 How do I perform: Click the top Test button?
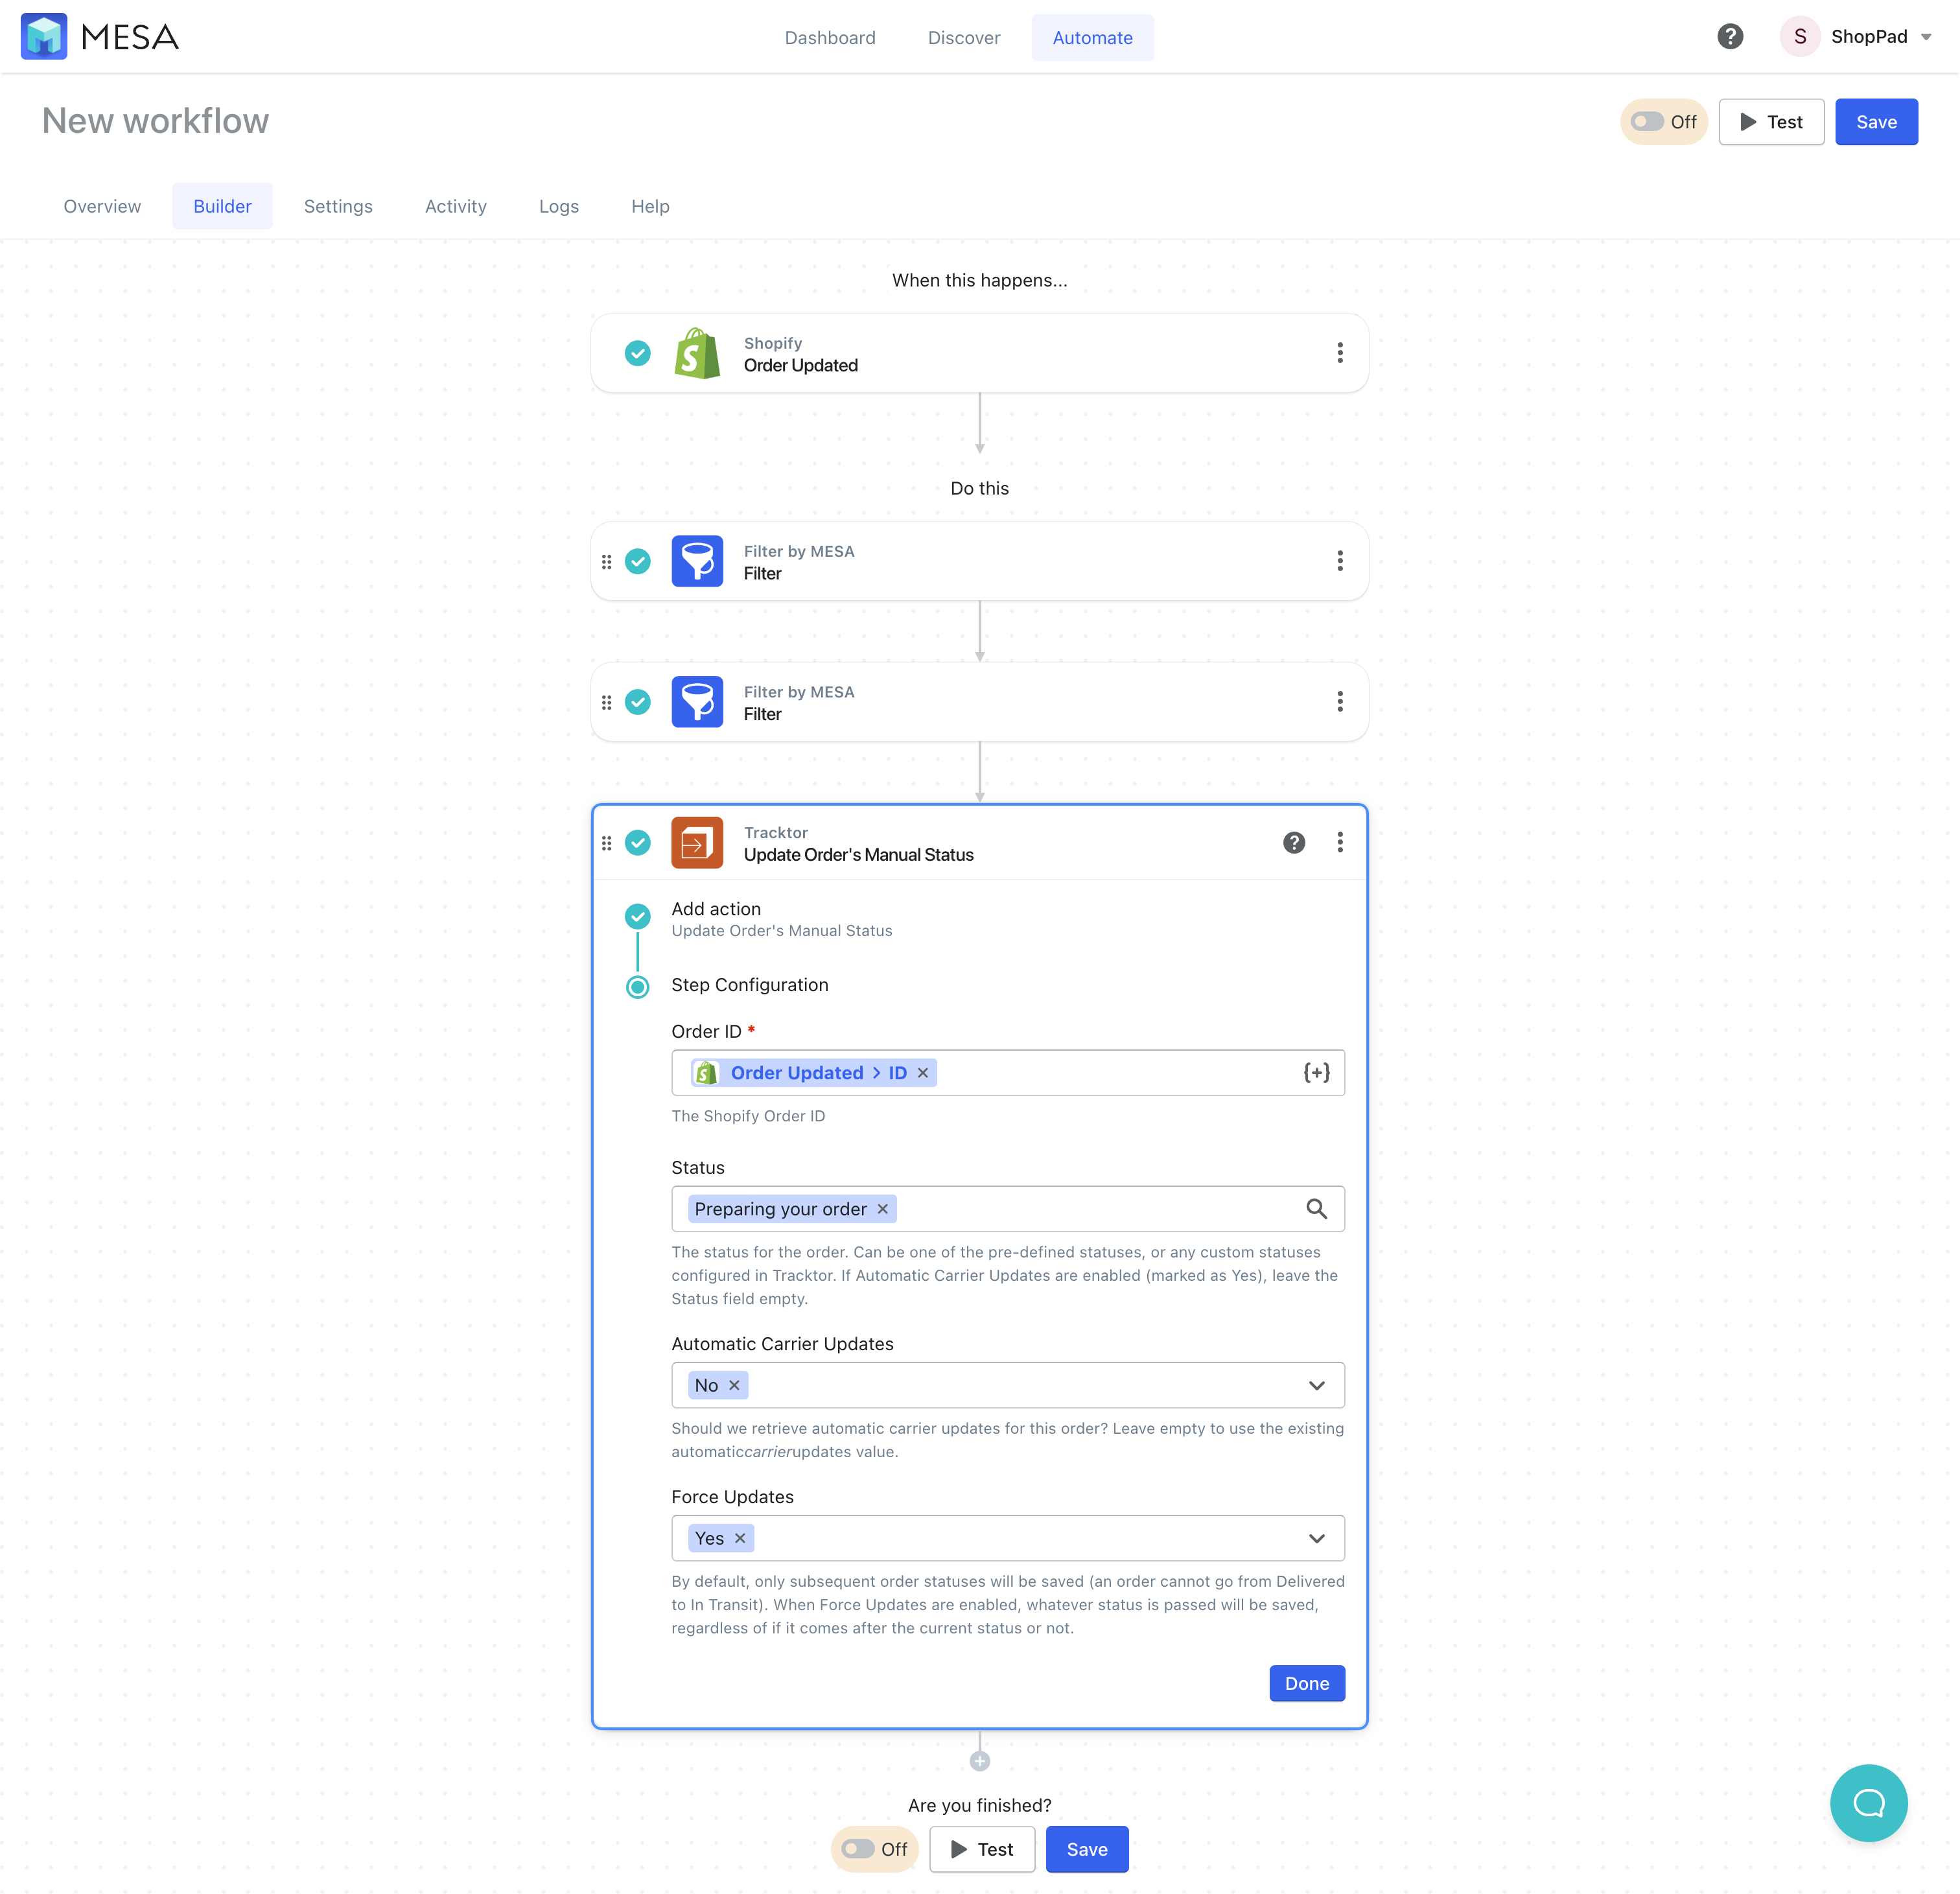pos(1771,122)
